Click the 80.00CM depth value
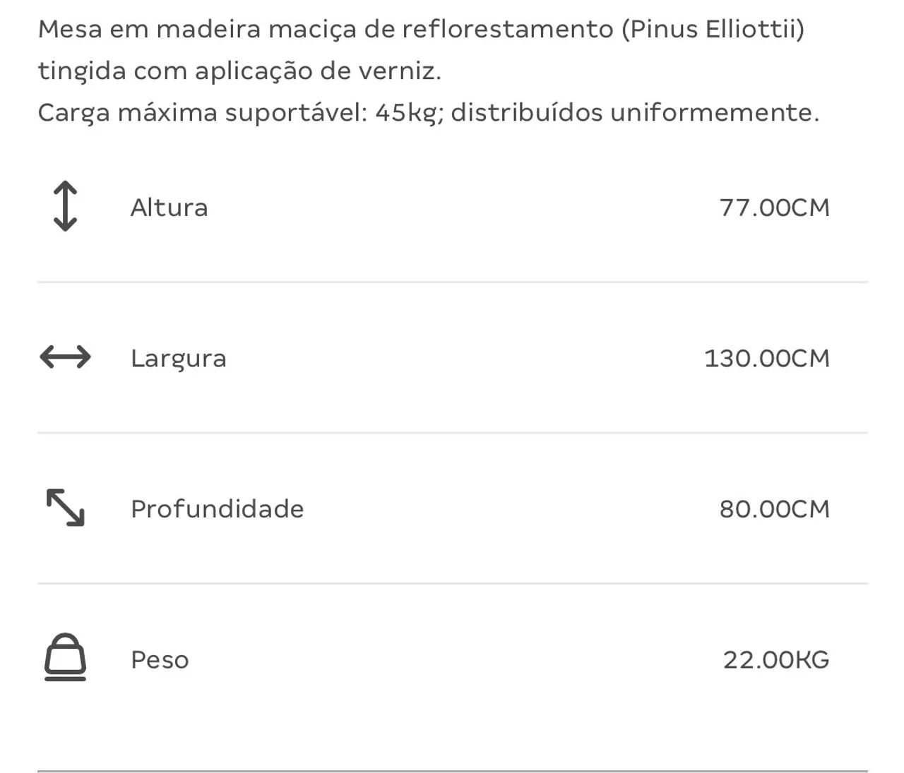The width and height of the screenshot is (904, 773). [x=775, y=509]
